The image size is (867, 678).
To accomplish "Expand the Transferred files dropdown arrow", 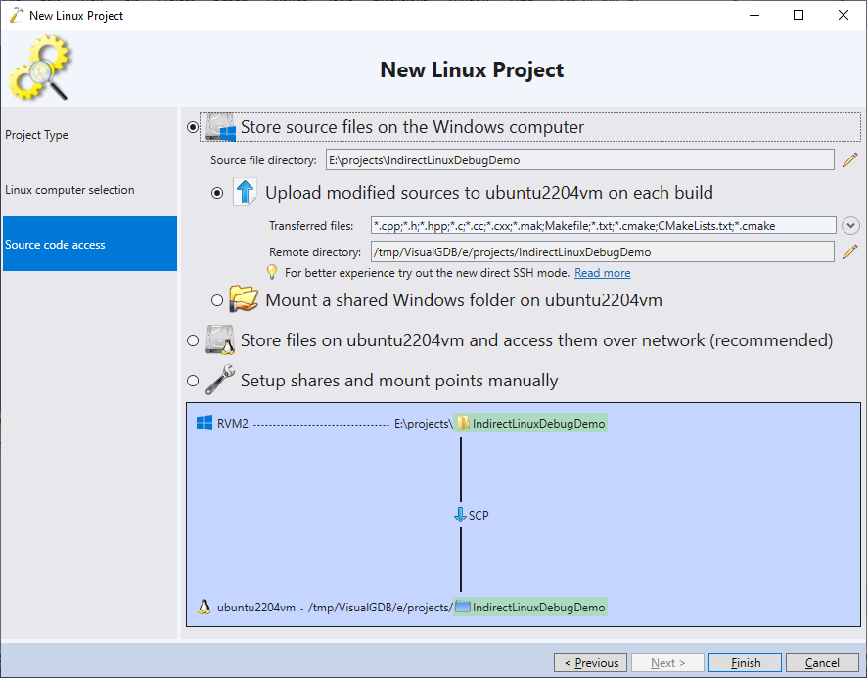I will 850,225.
